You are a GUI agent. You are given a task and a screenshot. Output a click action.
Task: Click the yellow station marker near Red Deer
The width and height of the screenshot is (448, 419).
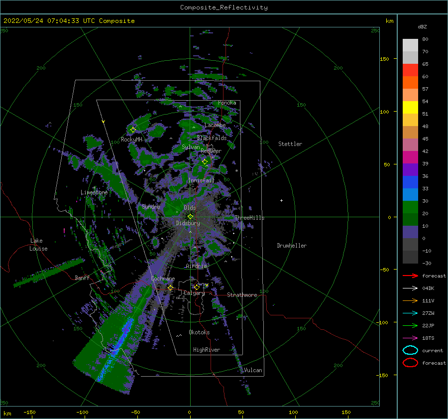(x=205, y=162)
